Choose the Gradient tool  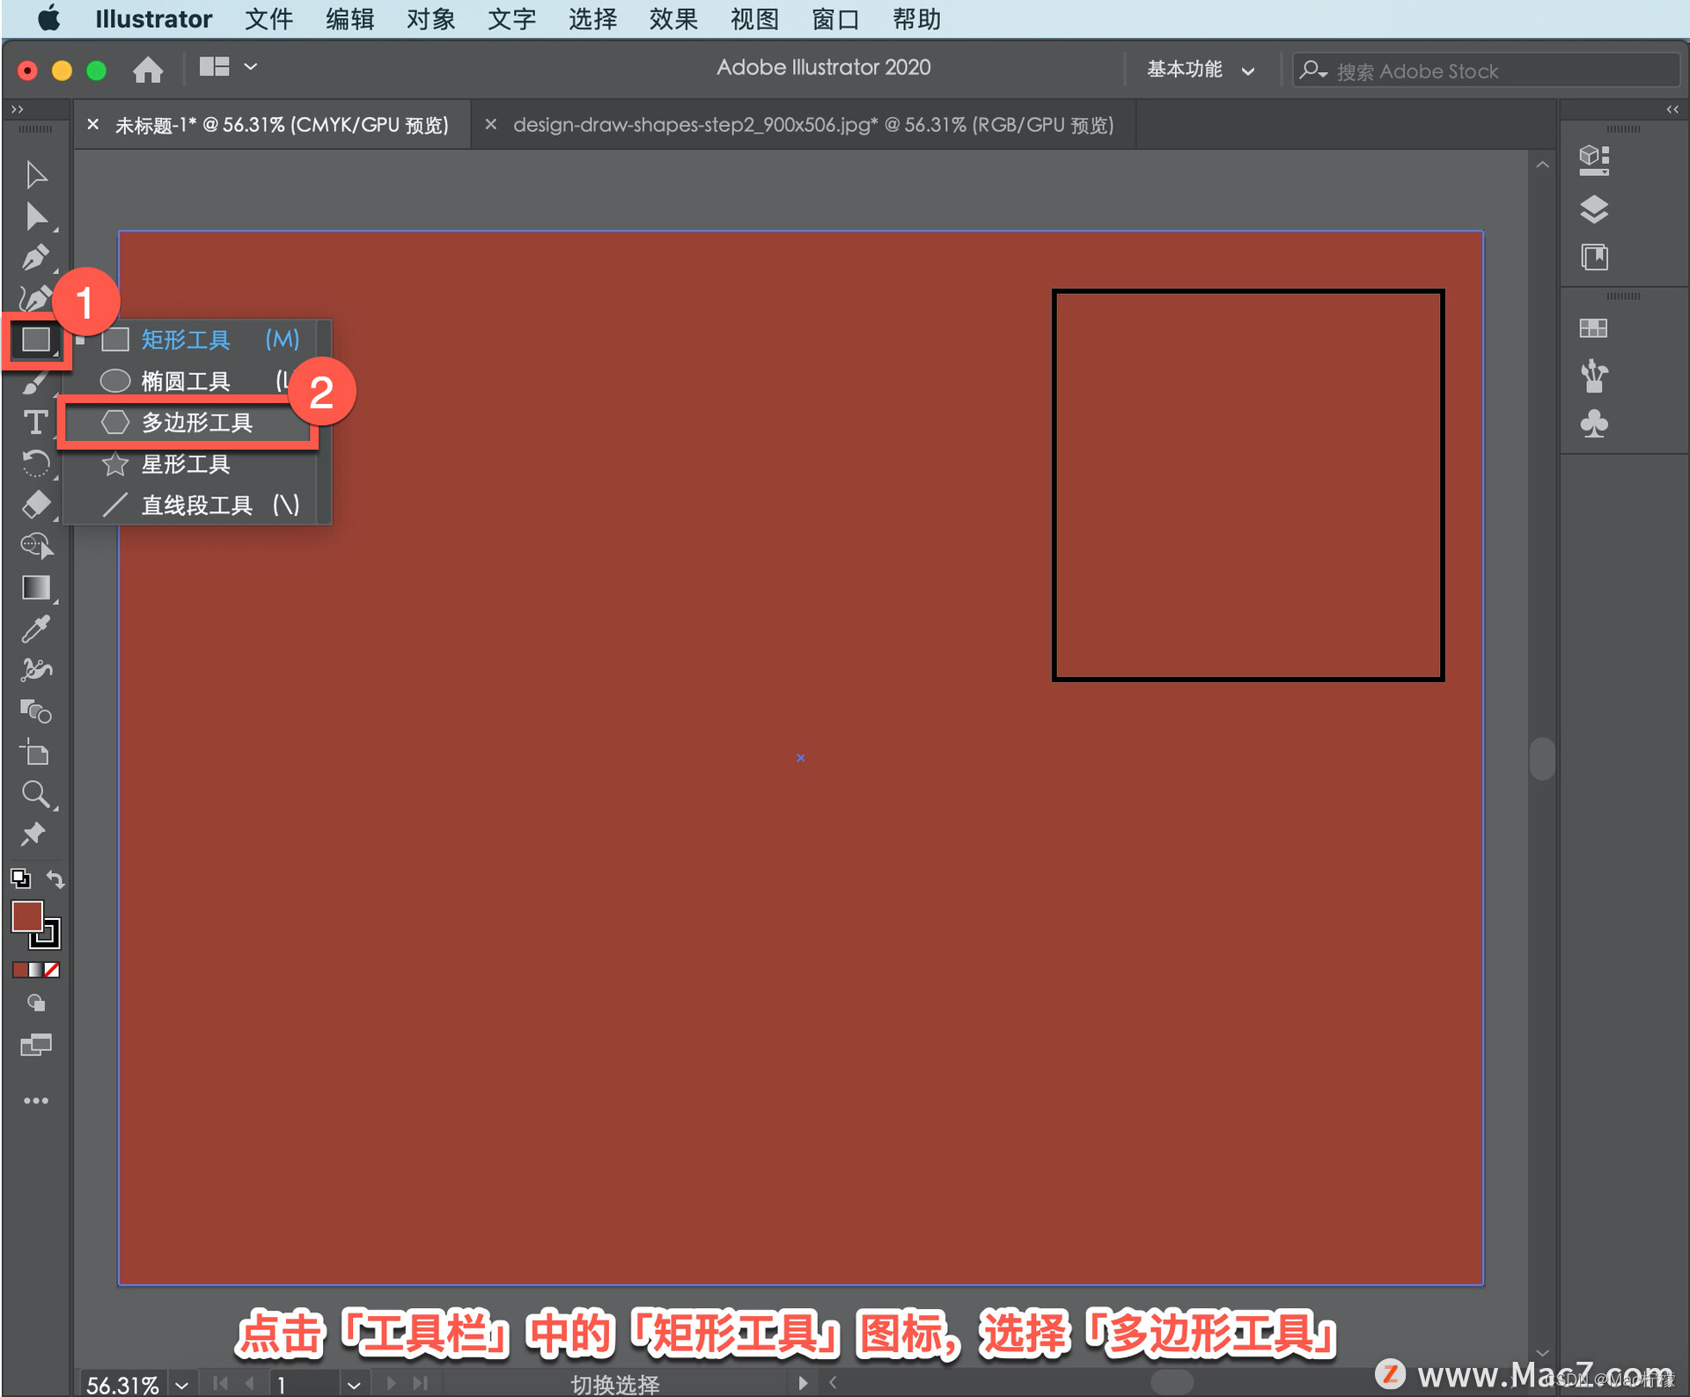pyautogui.click(x=35, y=587)
